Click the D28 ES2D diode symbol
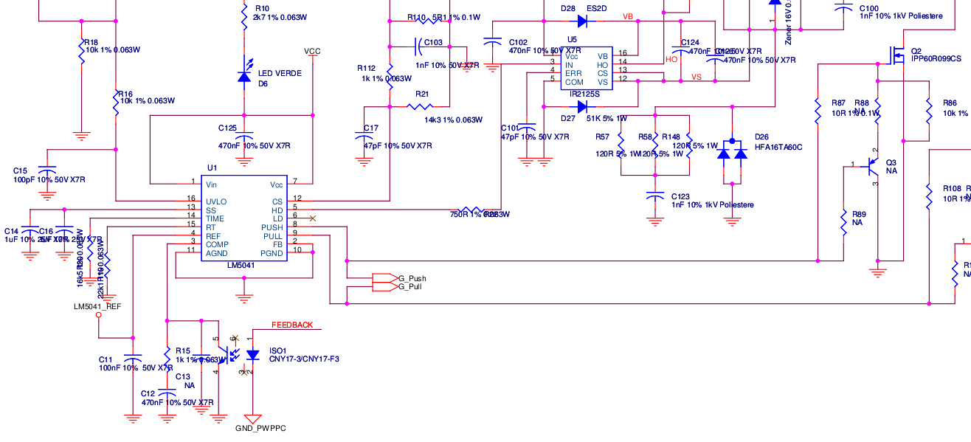The width and height of the screenshot is (971, 442). click(582, 21)
